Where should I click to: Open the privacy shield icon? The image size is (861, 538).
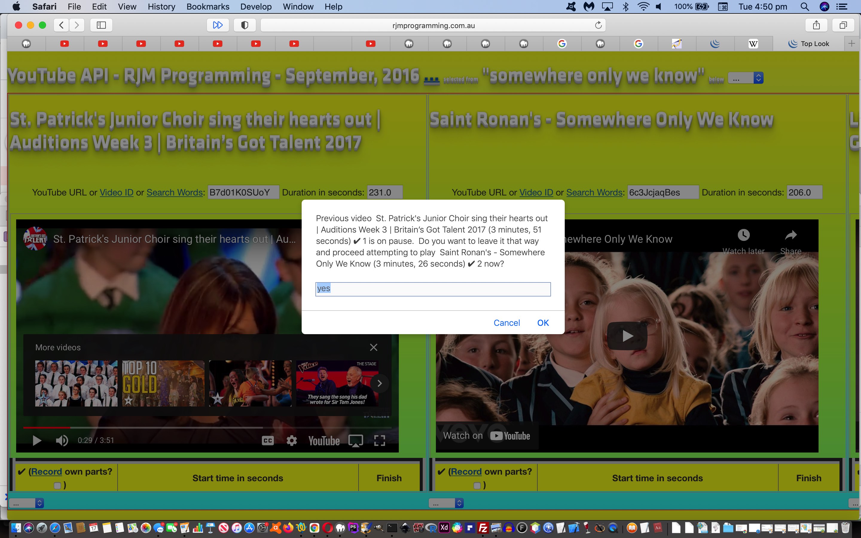[245, 25]
